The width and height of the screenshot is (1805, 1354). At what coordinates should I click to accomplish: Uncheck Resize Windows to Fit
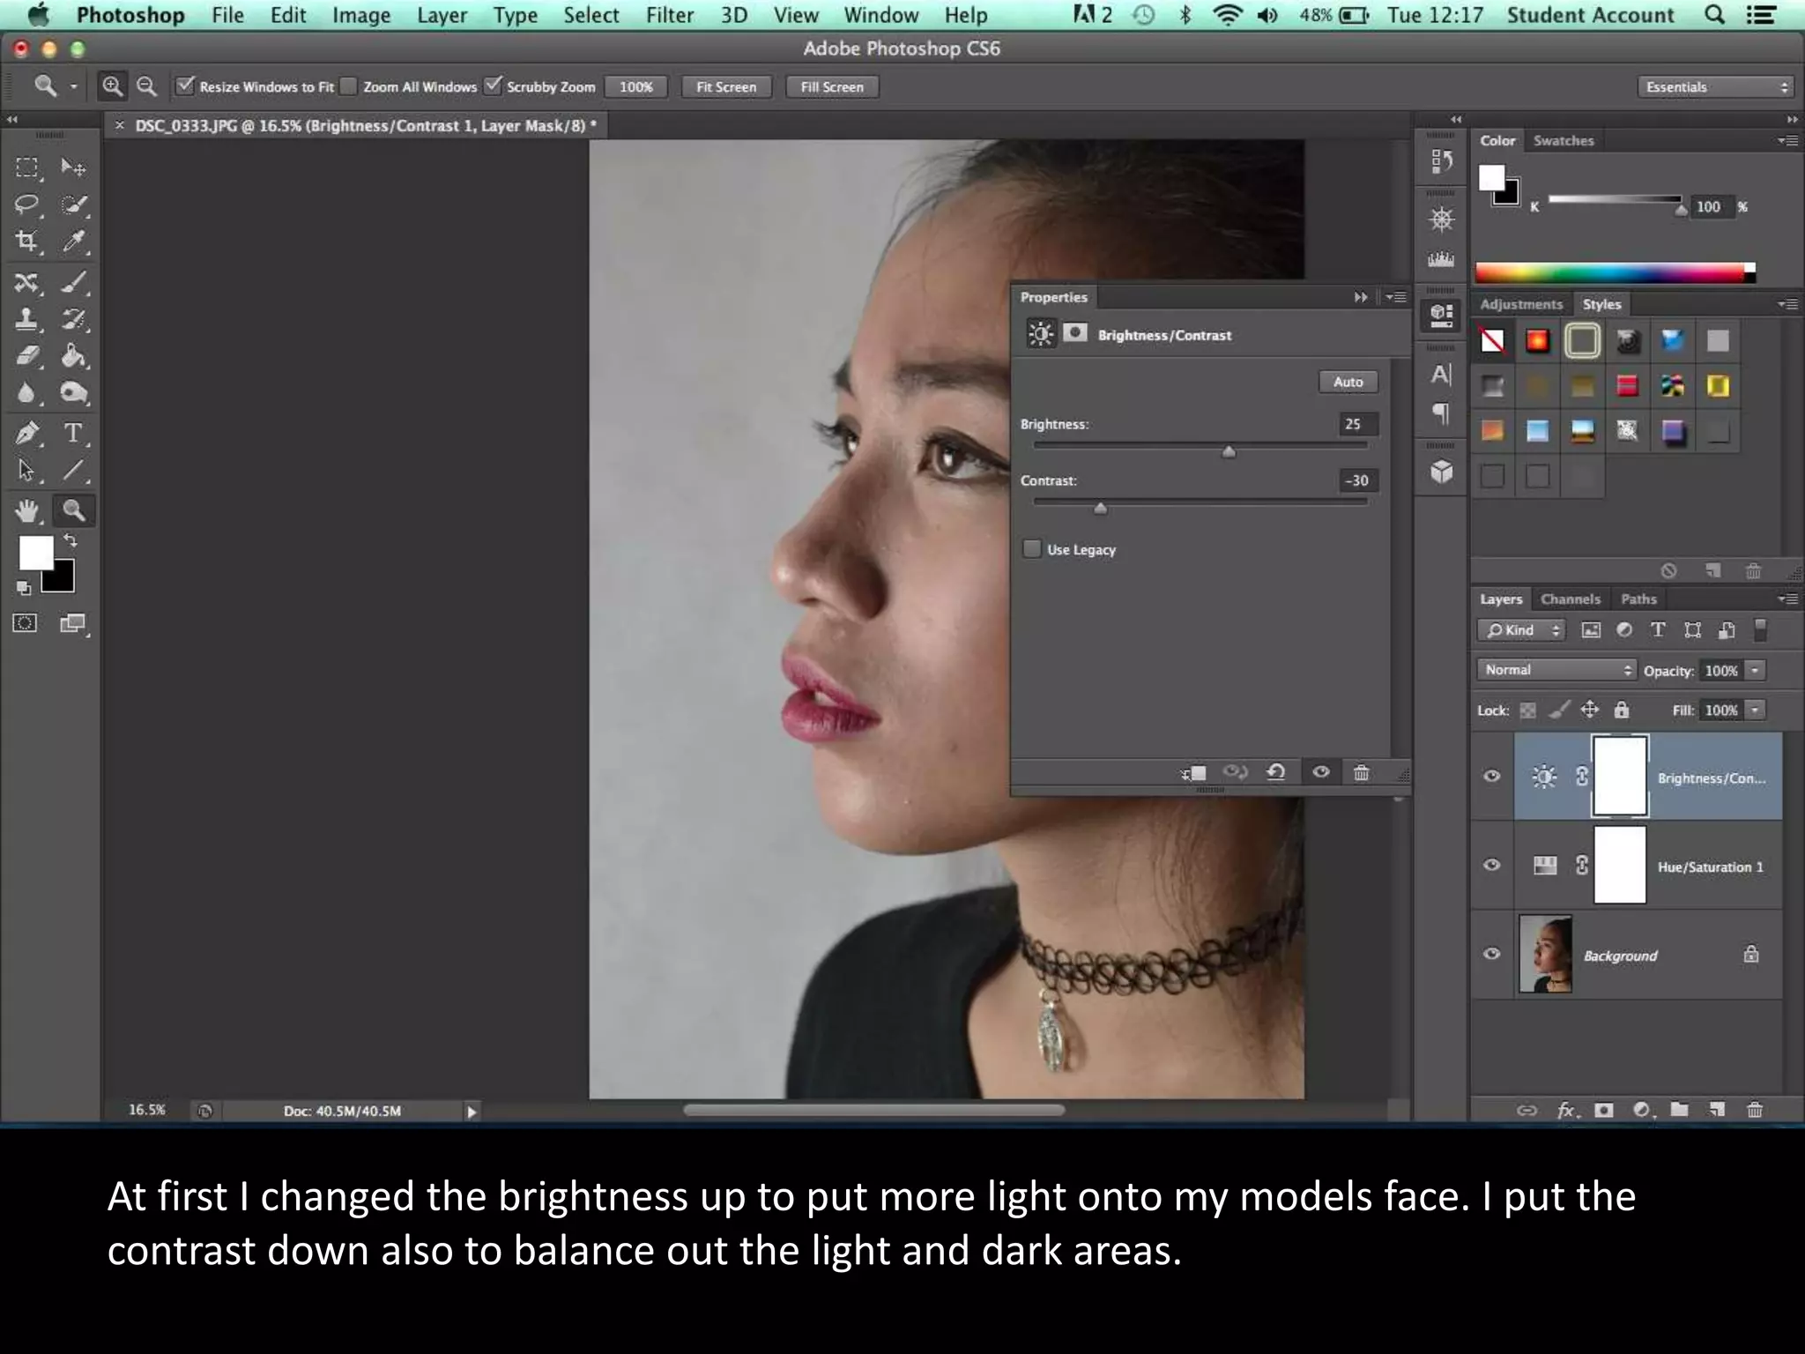(185, 86)
